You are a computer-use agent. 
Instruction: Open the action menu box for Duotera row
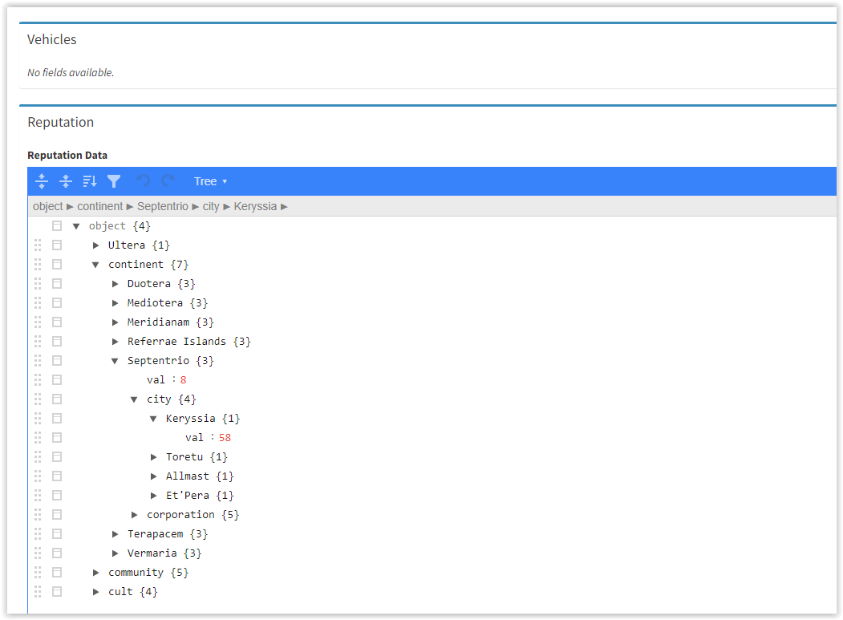click(x=57, y=284)
